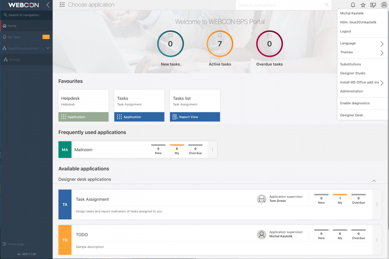
Task: Open the application grid launcher icon
Action: tap(62, 5)
